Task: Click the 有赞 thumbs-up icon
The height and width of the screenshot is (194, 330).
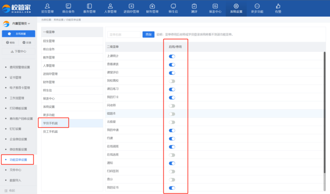Action: (278, 6)
